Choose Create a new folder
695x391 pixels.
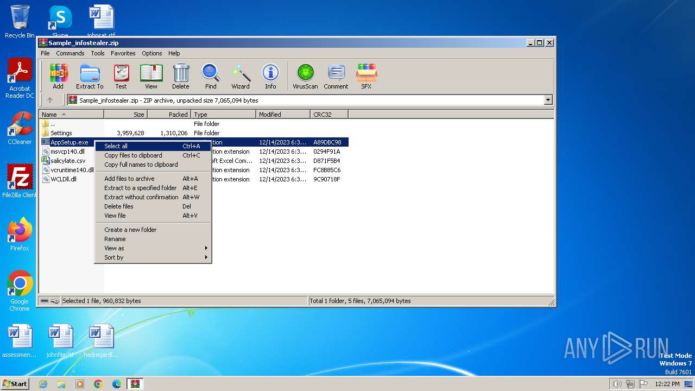point(153,230)
